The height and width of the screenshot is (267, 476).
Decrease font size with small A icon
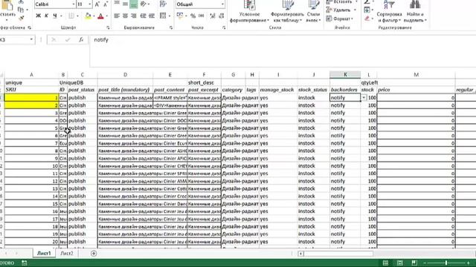tap(106, 4)
